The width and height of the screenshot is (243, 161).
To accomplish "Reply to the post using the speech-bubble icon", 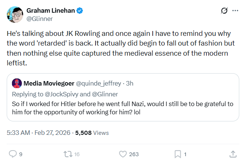I will [x=13, y=154].
